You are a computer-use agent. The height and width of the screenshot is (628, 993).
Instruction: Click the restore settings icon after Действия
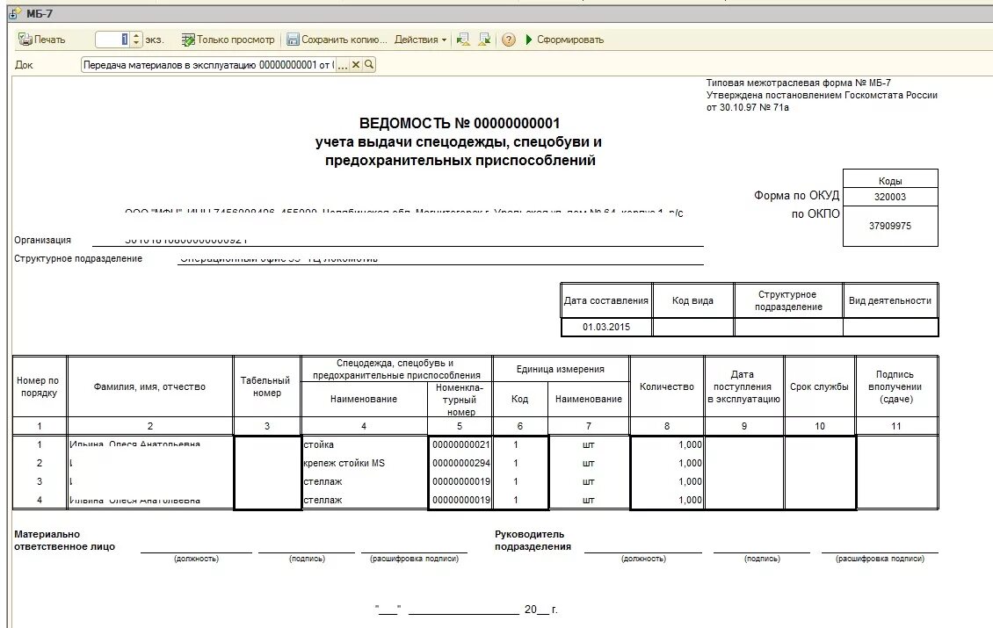coord(463,40)
